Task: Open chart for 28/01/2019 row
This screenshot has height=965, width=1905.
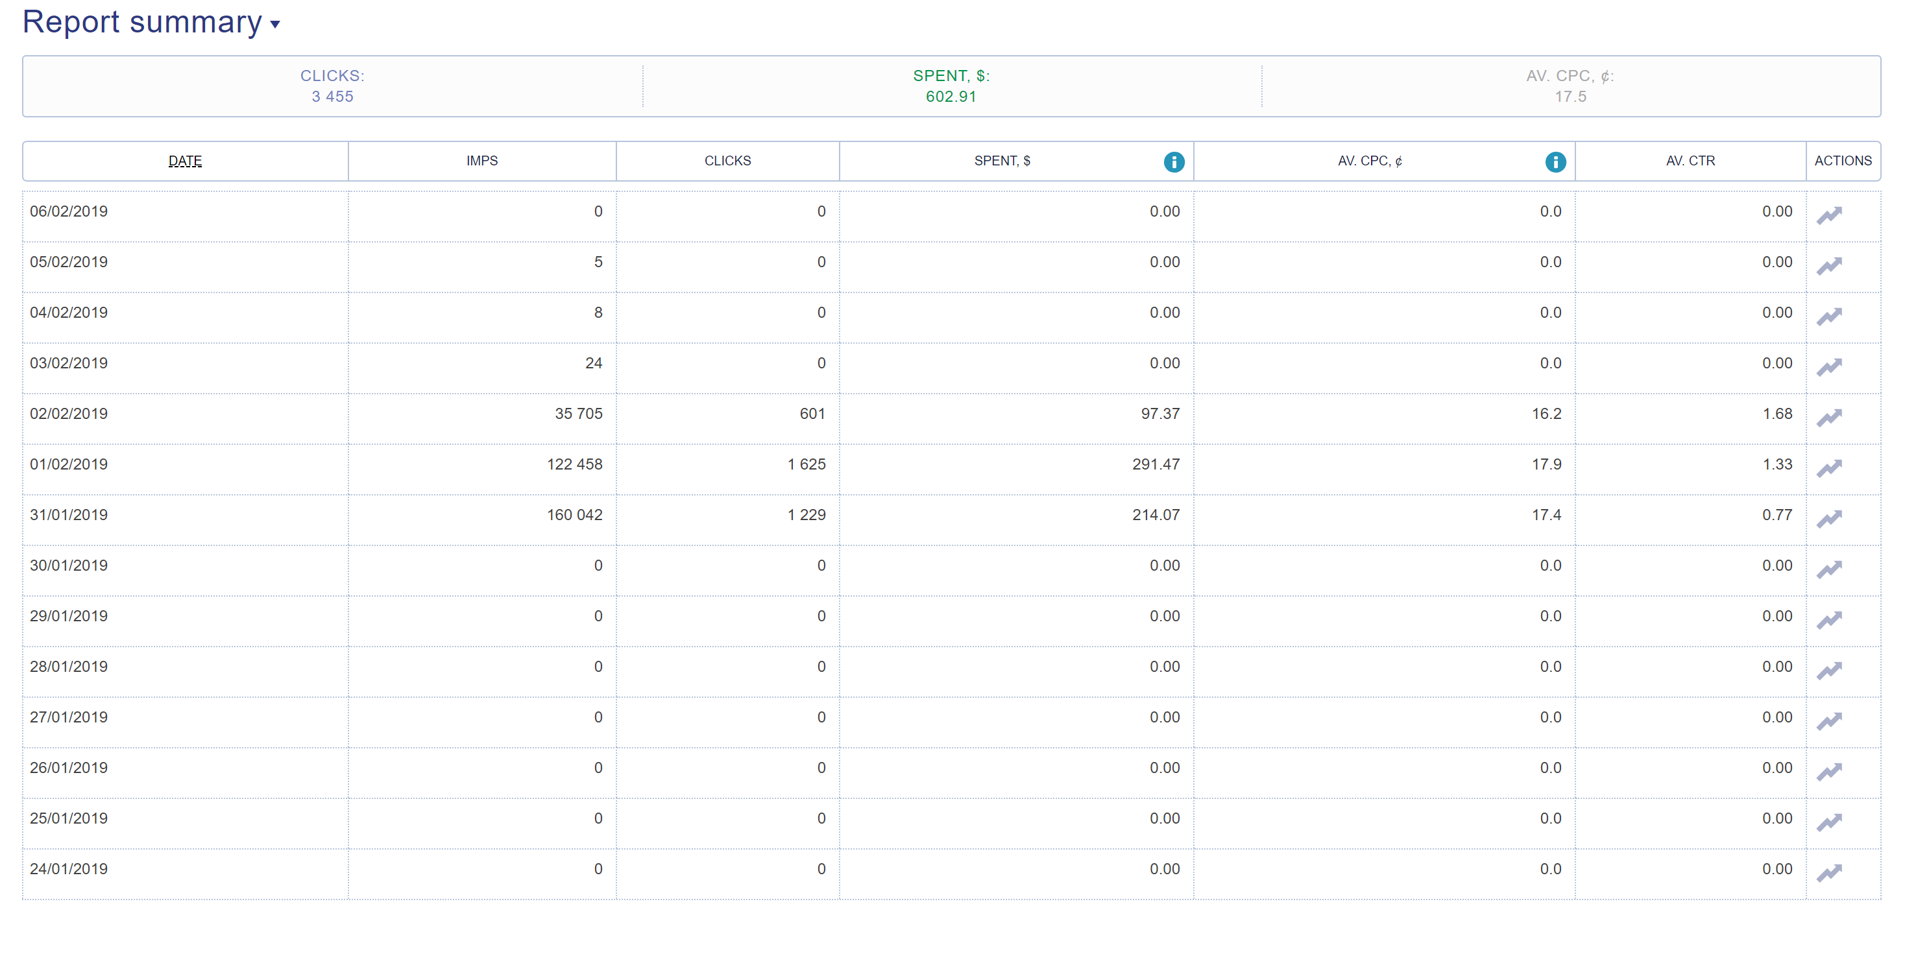Action: (x=1829, y=670)
